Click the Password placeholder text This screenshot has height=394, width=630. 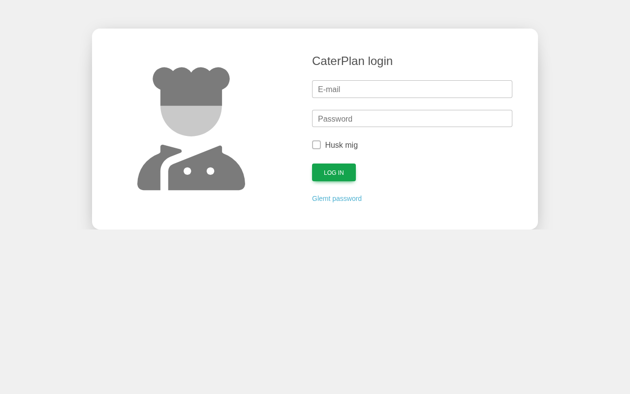pos(335,119)
